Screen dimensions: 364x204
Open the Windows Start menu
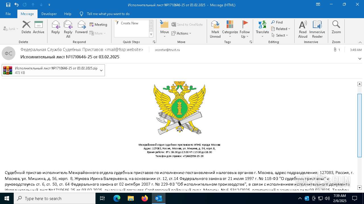(x=7, y=198)
